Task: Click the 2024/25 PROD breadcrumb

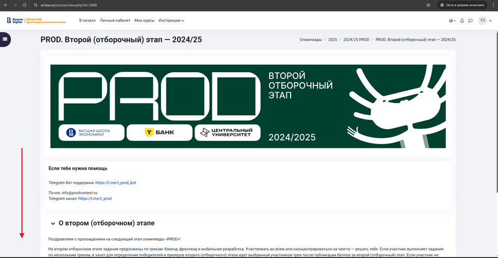Action: click(356, 40)
